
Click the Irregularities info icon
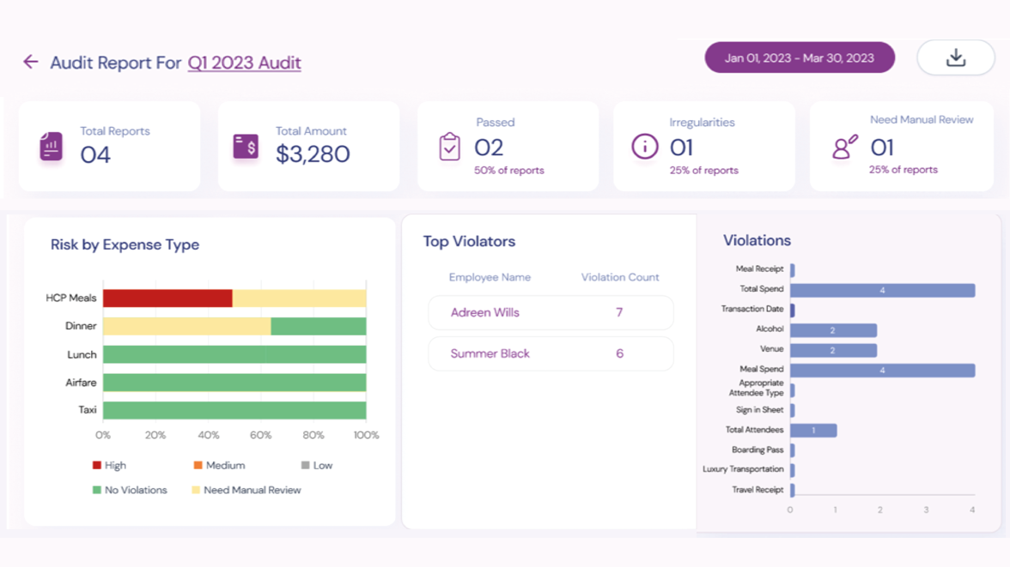pyautogui.click(x=644, y=147)
